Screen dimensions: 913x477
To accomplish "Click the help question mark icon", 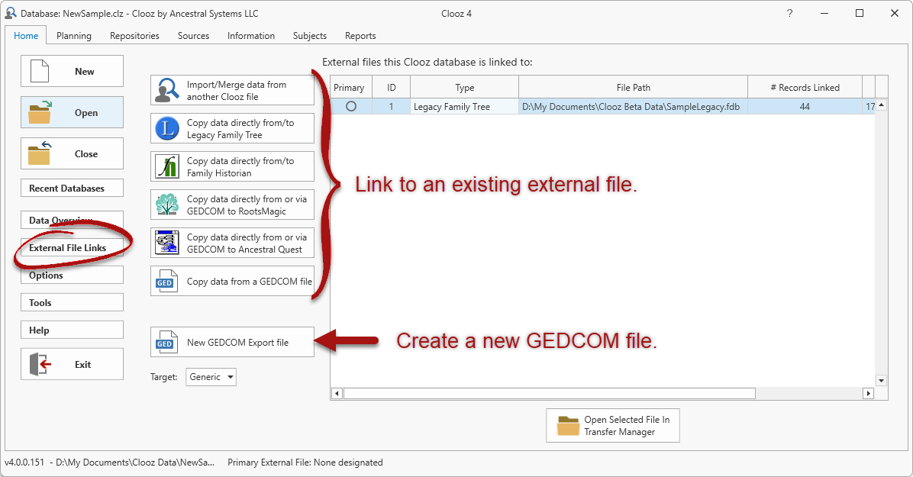I will coord(789,13).
